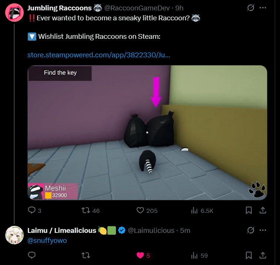Play the Find the key video

[x=147, y=133]
